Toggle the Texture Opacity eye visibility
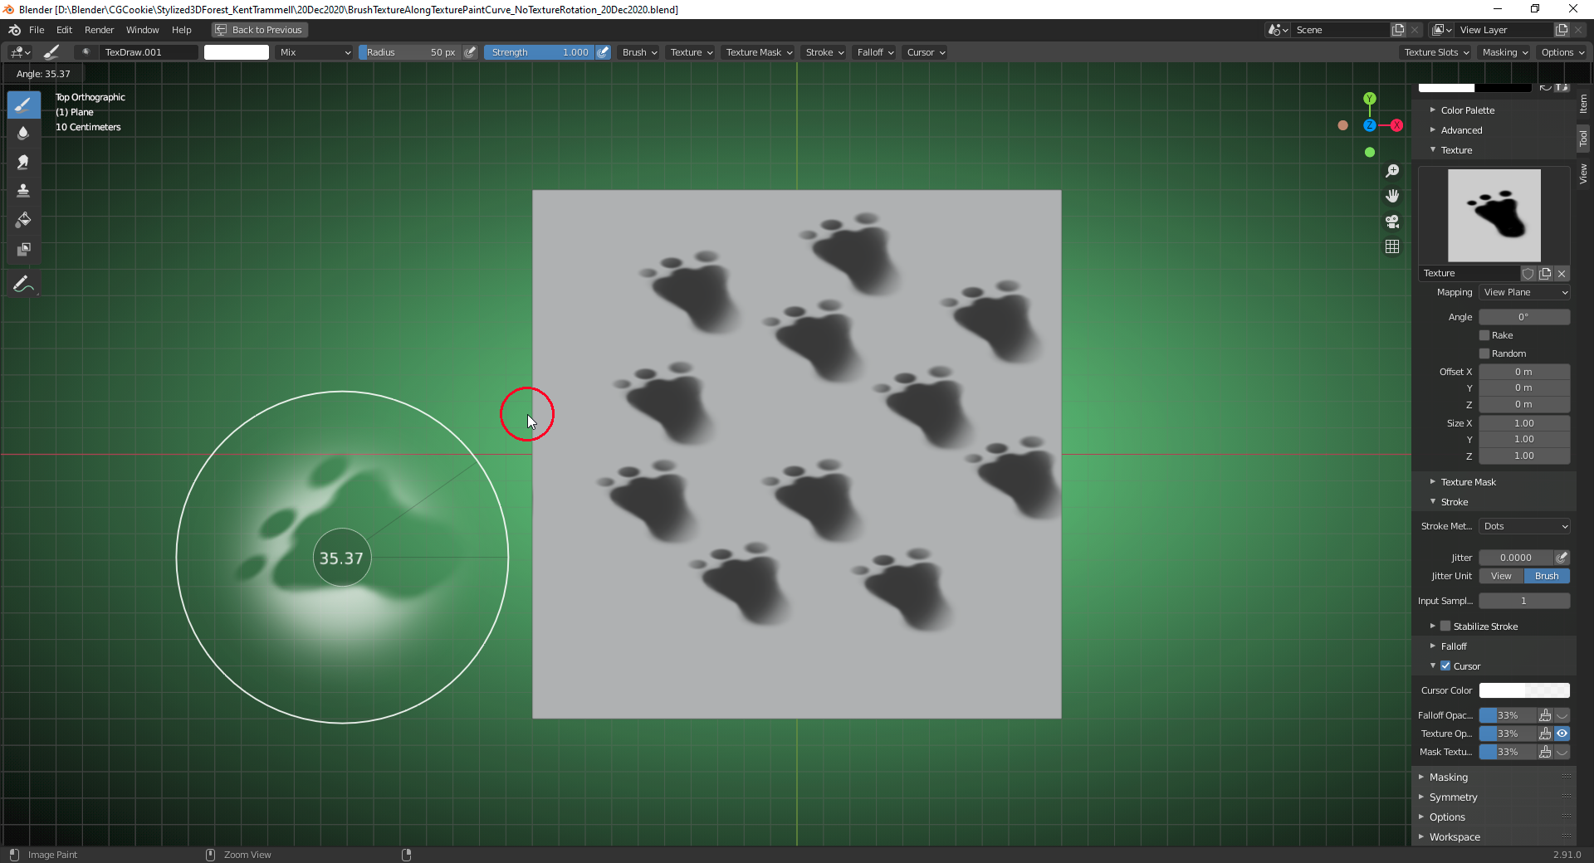This screenshot has width=1594, height=863. [x=1562, y=734]
